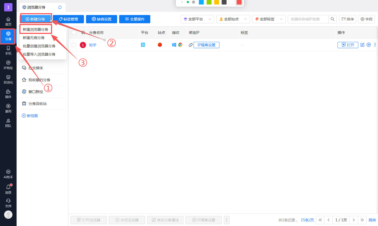Screen dimensions: 378x226
Task: Check the 知乎 row checkbox
Action: click(74, 45)
